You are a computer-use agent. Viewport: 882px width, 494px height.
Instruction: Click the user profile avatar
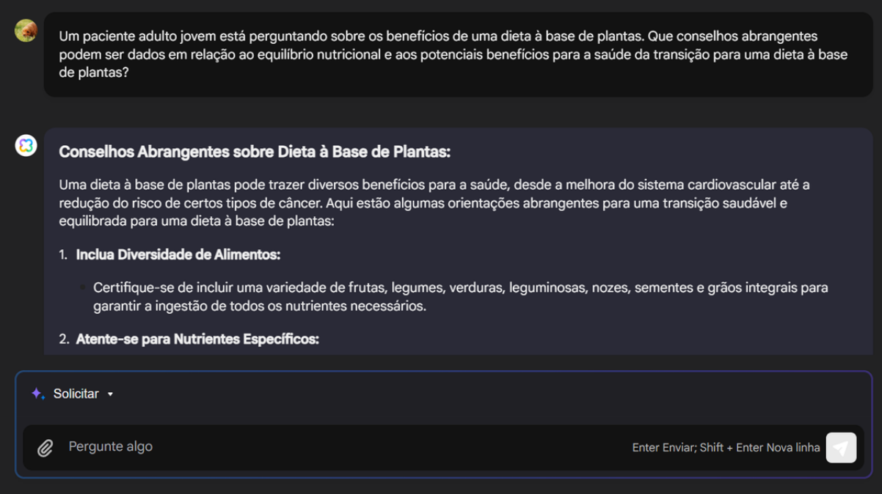point(26,31)
